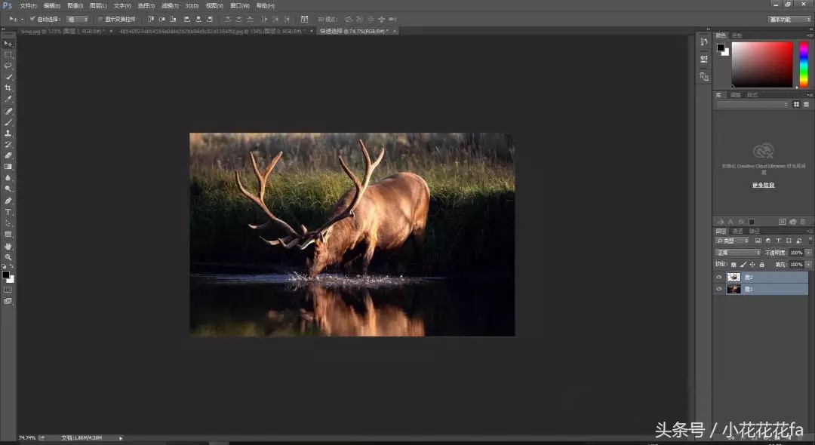
Task: Switch to the 通道 tab
Action: coord(737,231)
